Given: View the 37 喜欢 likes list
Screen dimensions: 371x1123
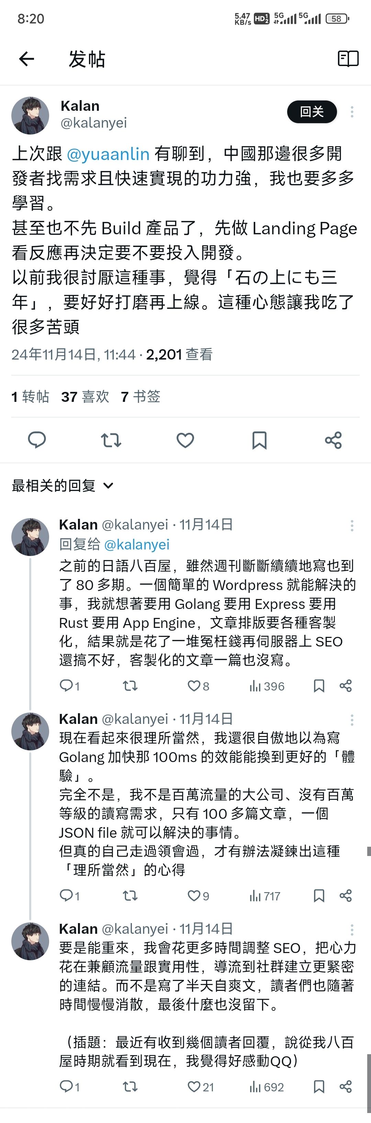Looking at the screenshot, I should (85, 397).
